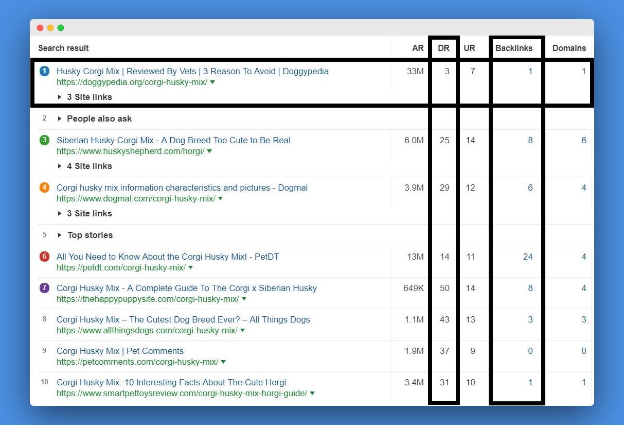Click the green position 3 badge
Screen dimensions: 624x425
(44, 140)
